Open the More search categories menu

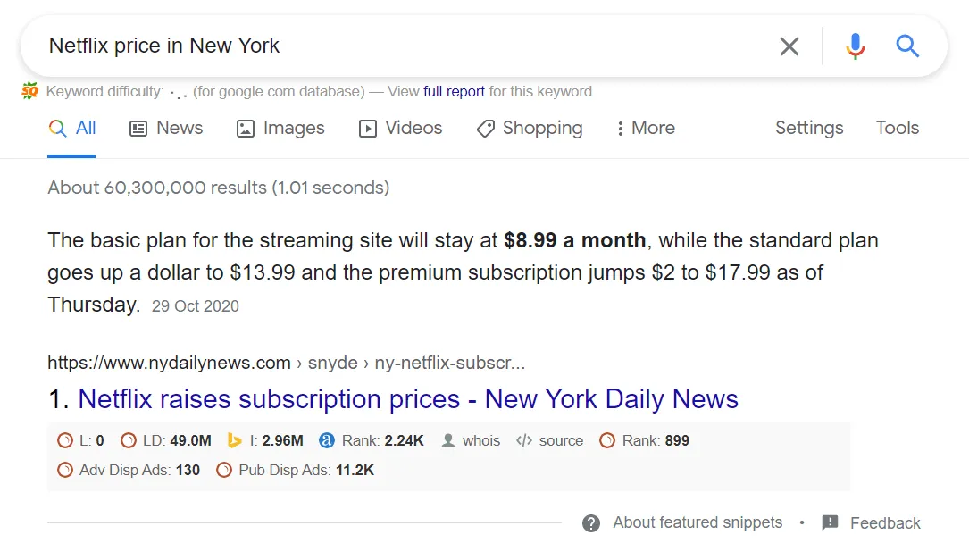coord(645,128)
